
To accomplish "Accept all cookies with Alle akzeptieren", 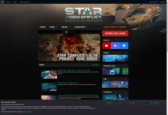I will 154,103.
